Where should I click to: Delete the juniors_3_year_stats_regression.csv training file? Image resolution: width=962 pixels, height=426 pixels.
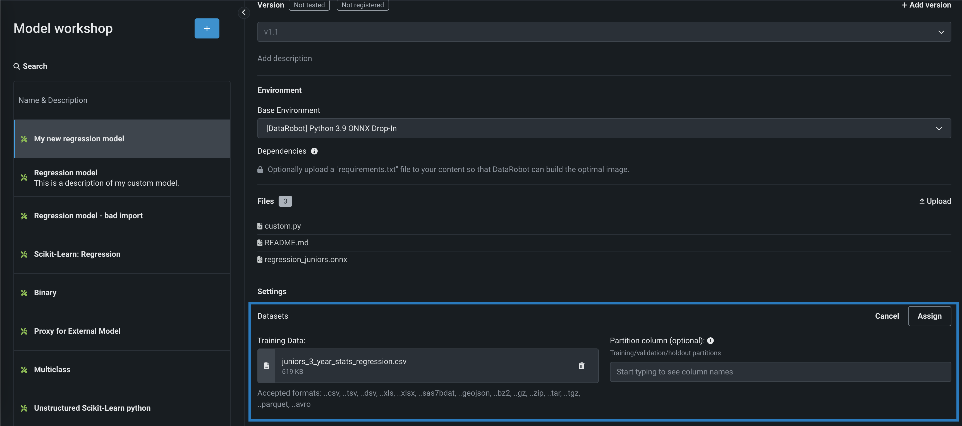581,366
